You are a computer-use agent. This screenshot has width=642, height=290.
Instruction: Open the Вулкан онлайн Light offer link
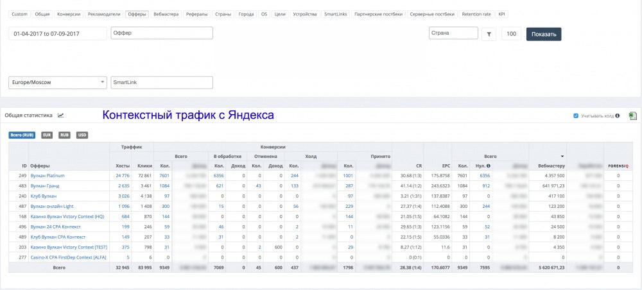(51, 206)
